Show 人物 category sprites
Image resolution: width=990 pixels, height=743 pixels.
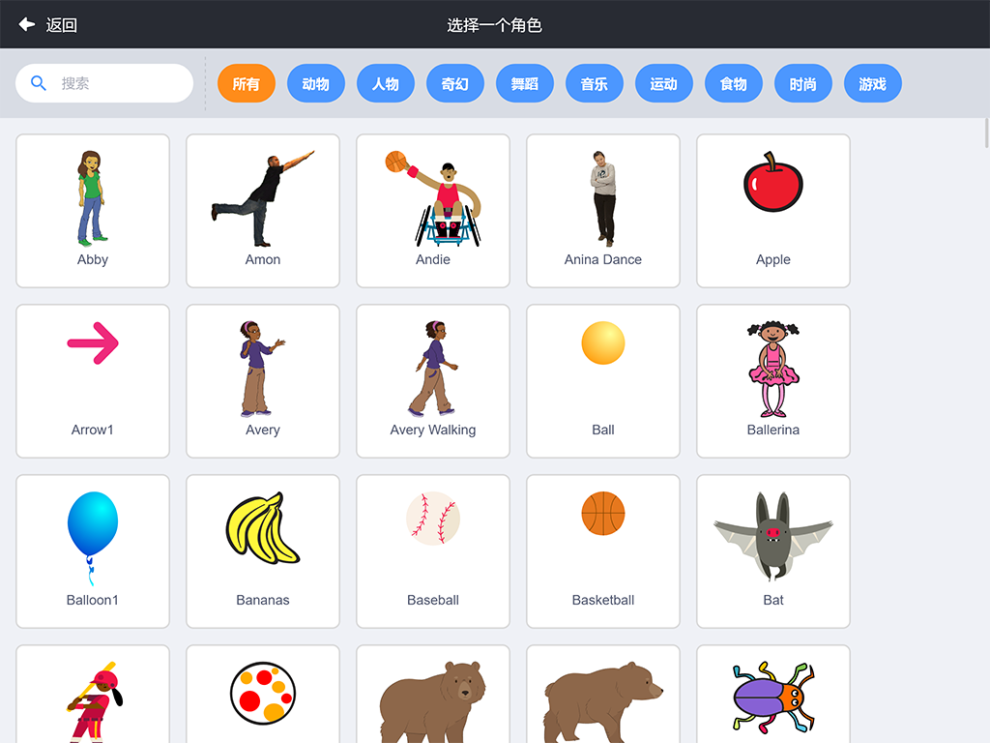[x=385, y=83]
